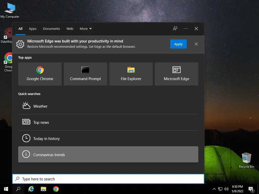The image size is (259, 194).
Task: Dismiss the Microsoft Edge suggestion banner
Action: [196, 44]
